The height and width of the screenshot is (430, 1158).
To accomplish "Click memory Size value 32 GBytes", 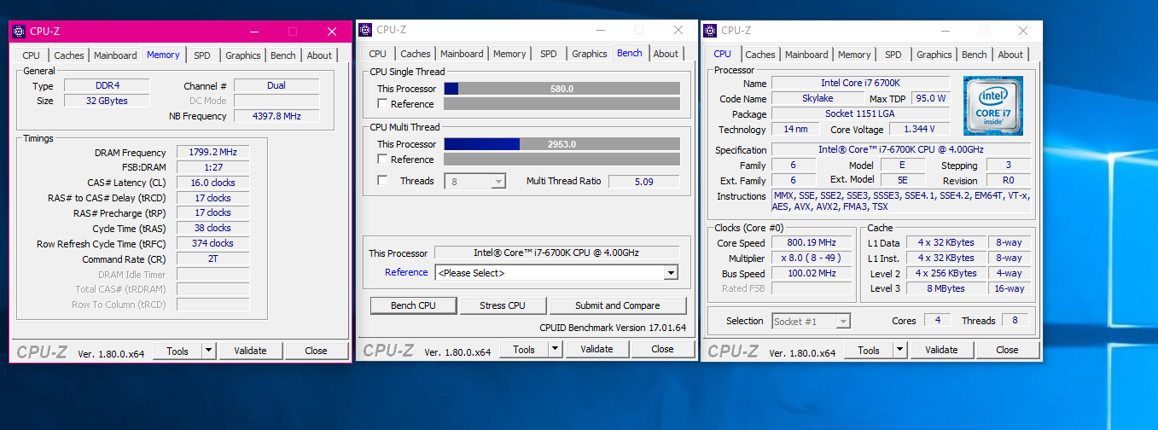I will click(106, 101).
